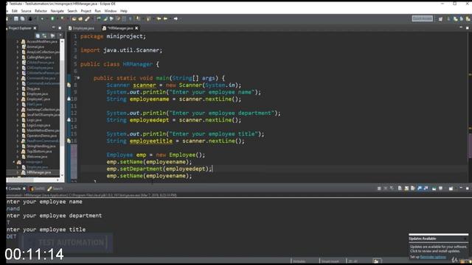The image size is (472, 265).
Task: Click the quick-fix marker on line 16
Action: 69,141
